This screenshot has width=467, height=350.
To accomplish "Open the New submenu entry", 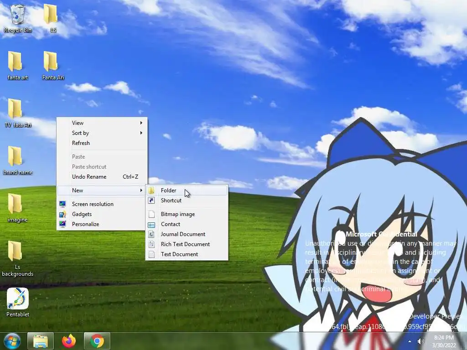I will coord(102,190).
